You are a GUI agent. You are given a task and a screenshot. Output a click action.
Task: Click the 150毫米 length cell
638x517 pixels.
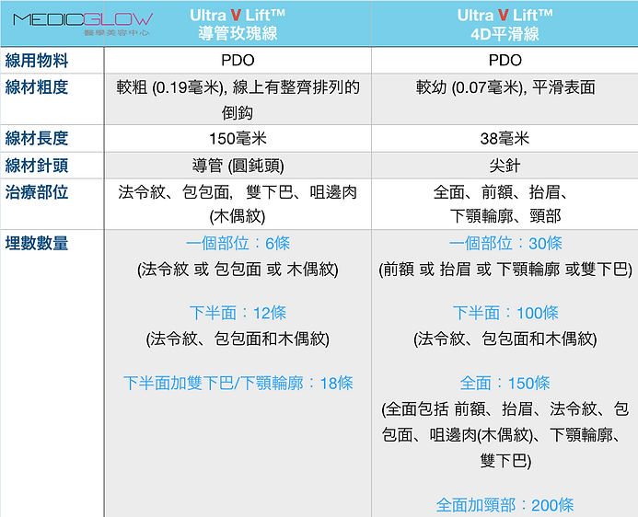coord(238,139)
